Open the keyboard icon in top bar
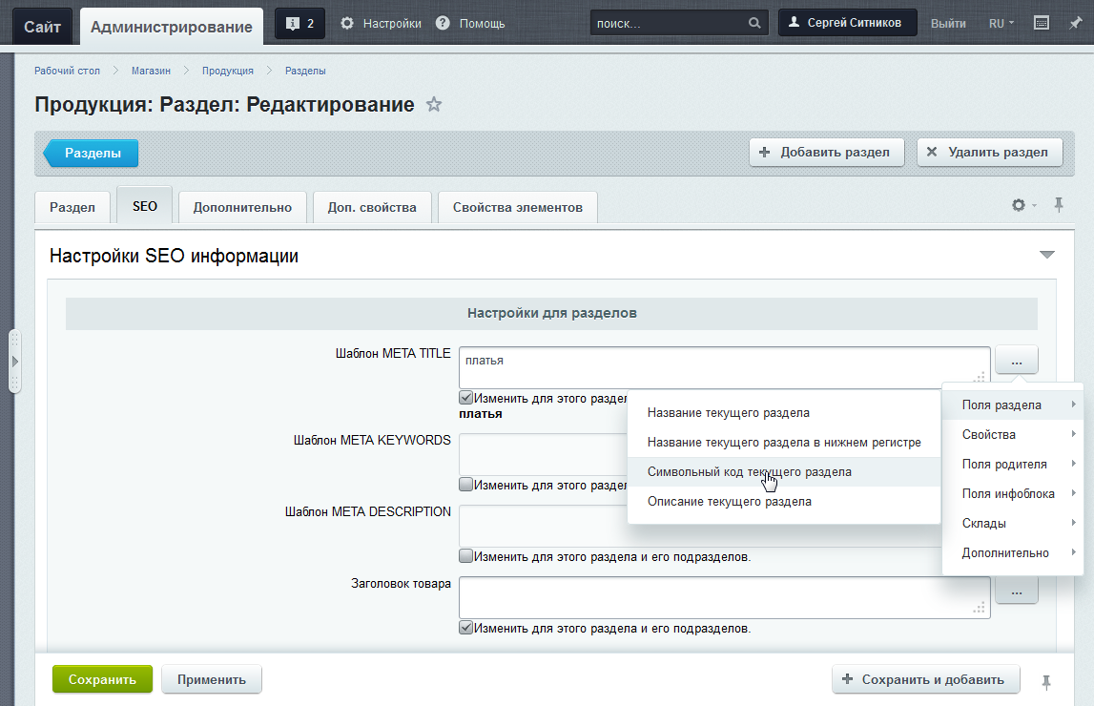Image resolution: width=1094 pixels, height=706 pixels. tap(1042, 23)
